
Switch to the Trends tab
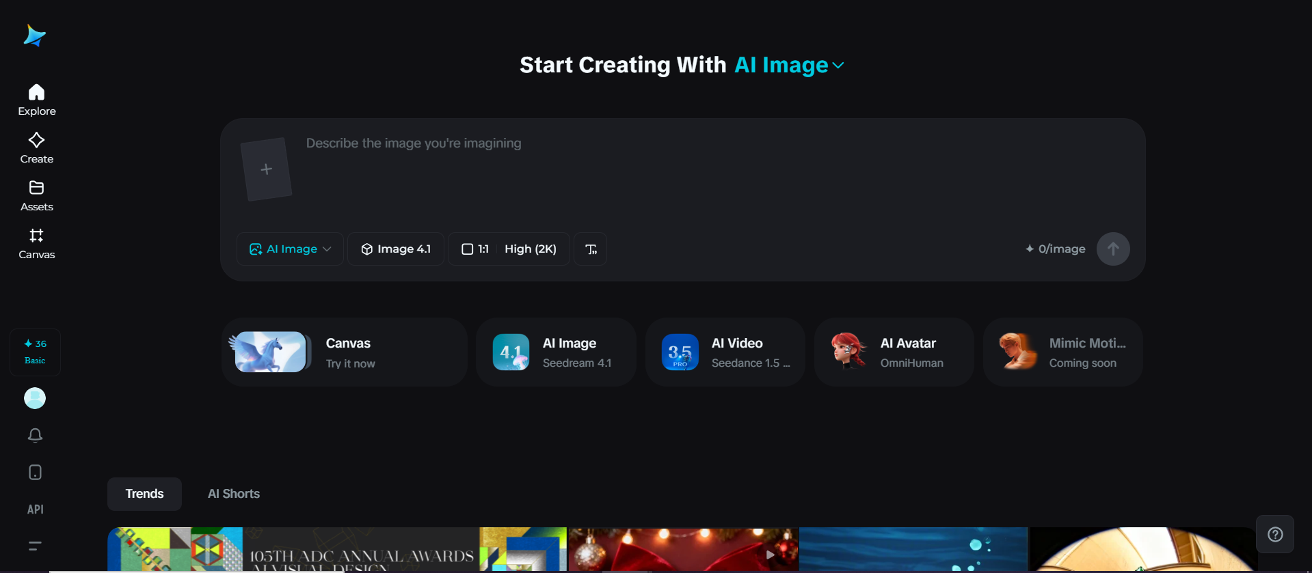pyautogui.click(x=144, y=494)
